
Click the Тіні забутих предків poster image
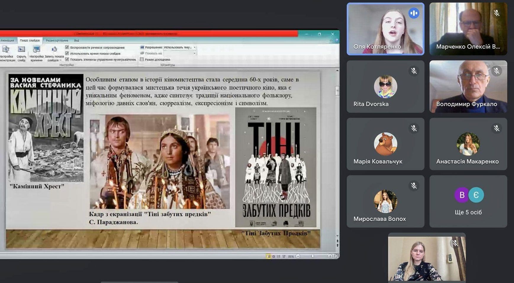[x=275, y=167]
